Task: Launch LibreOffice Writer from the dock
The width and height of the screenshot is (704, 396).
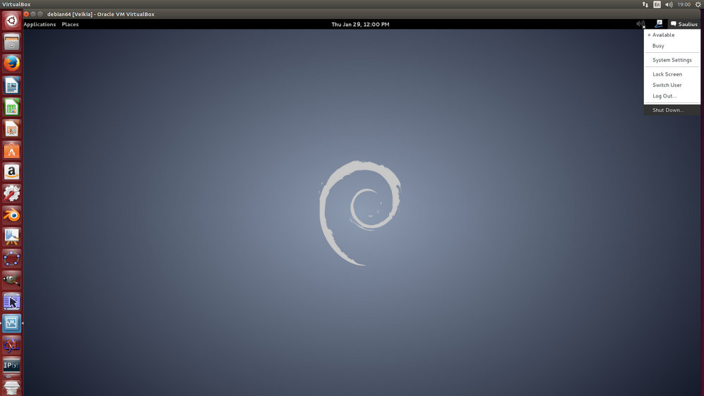Action: pos(11,85)
